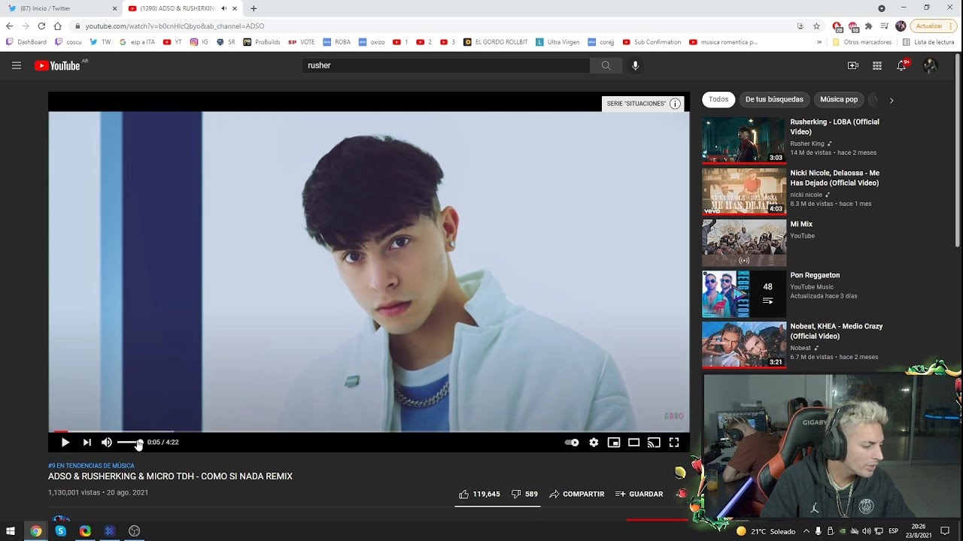Select the Música pop chip
This screenshot has height=541, width=963.
[839, 100]
